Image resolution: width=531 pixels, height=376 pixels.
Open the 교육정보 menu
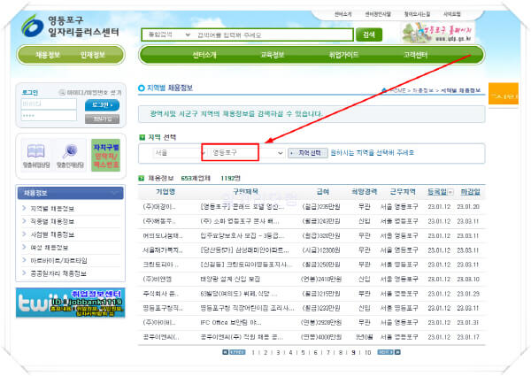[x=272, y=55]
